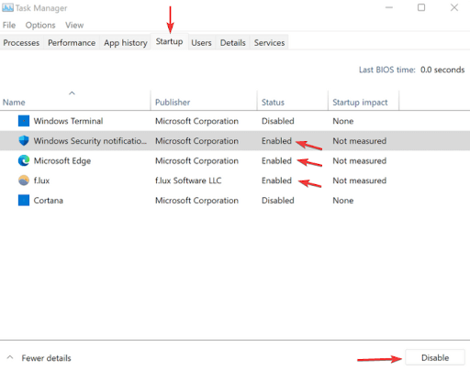Sort by Startup impact column

360,103
